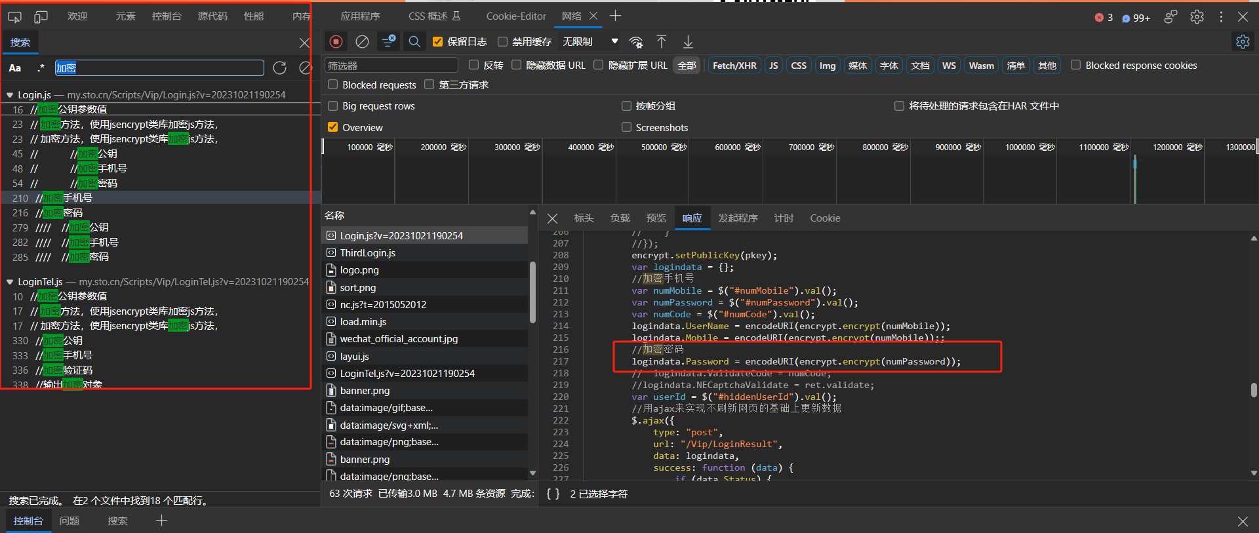The width and height of the screenshot is (1259, 533).
Task: Add a new DevTools tab with plus
Action: pos(615,16)
